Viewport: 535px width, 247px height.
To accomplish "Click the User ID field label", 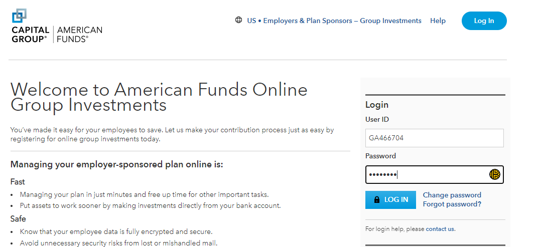I will (x=377, y=119).
